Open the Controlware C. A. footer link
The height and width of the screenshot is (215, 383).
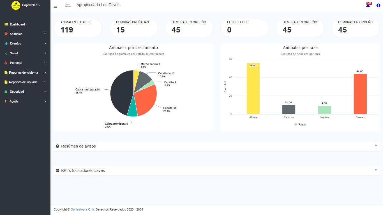(83, 209)
